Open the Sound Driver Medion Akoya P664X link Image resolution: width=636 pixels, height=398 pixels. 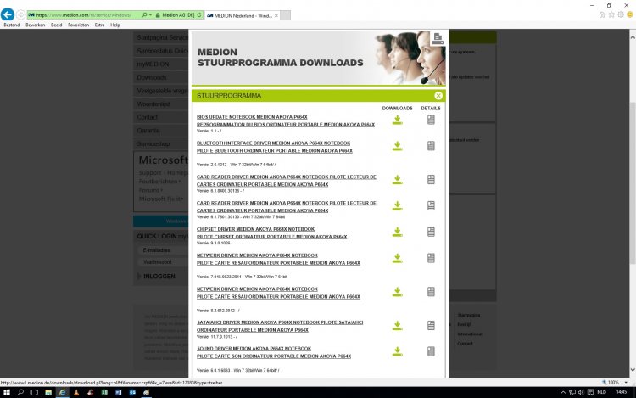click(x=254, y=349)
